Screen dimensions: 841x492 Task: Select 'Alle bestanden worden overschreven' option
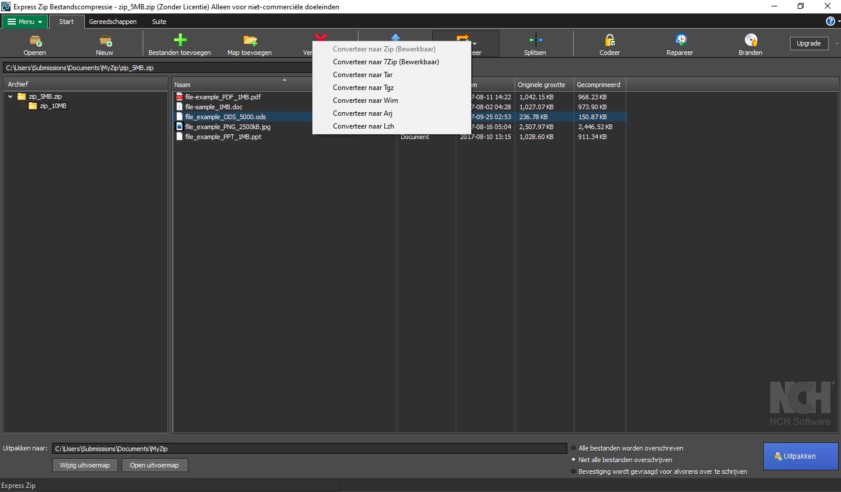[574, 448]
